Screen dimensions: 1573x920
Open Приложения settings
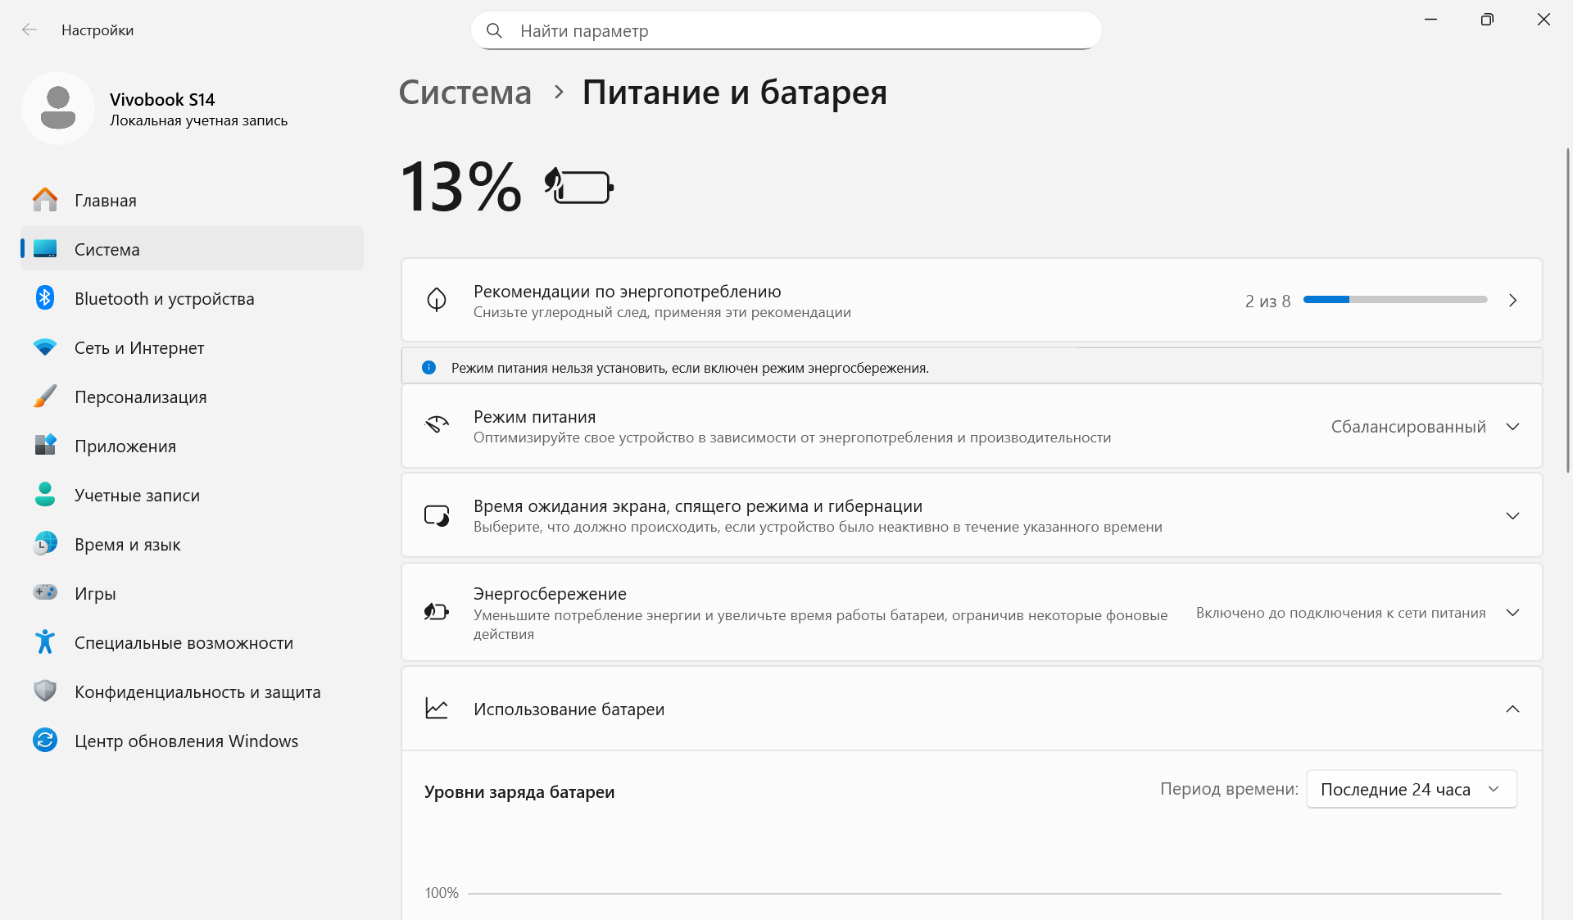pos(192,446)
